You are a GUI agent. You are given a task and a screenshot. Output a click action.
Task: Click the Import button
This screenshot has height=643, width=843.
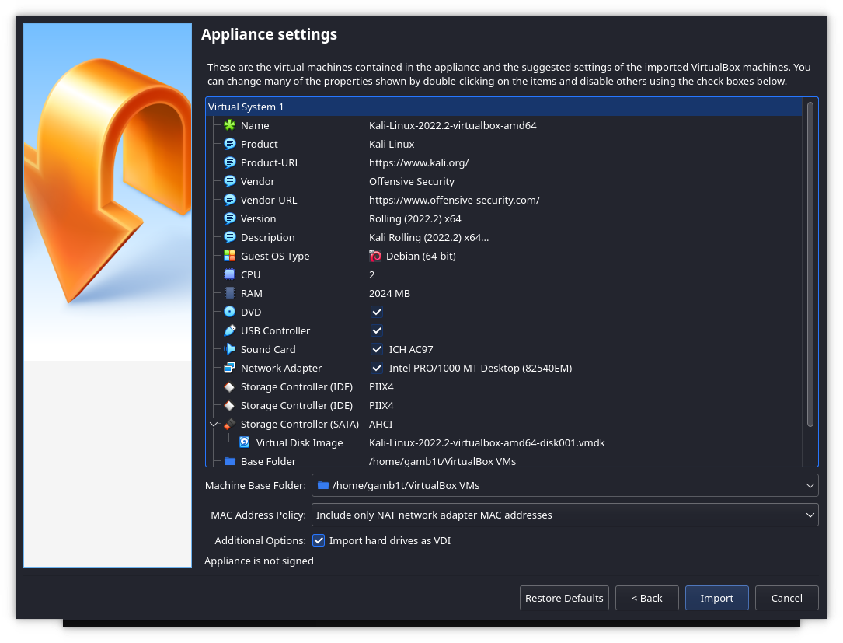pos(716,598)
